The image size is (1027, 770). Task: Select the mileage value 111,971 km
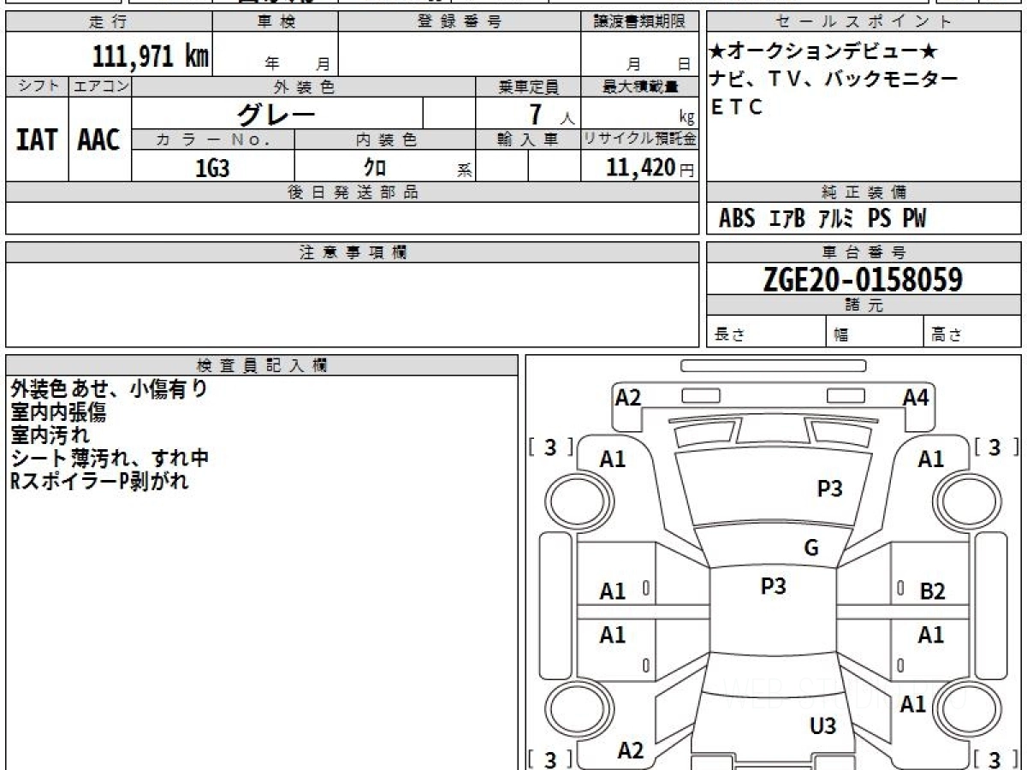tap(151, 56)
